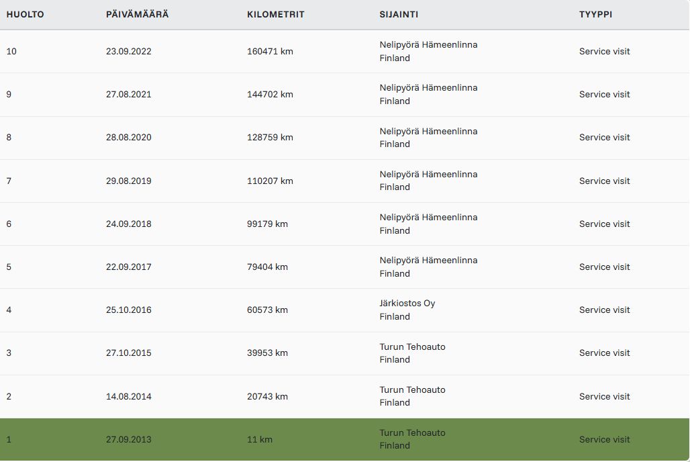Click Nelipyörä Hämeenlinna in 29.08.2019 row

(x=428, y=175)
